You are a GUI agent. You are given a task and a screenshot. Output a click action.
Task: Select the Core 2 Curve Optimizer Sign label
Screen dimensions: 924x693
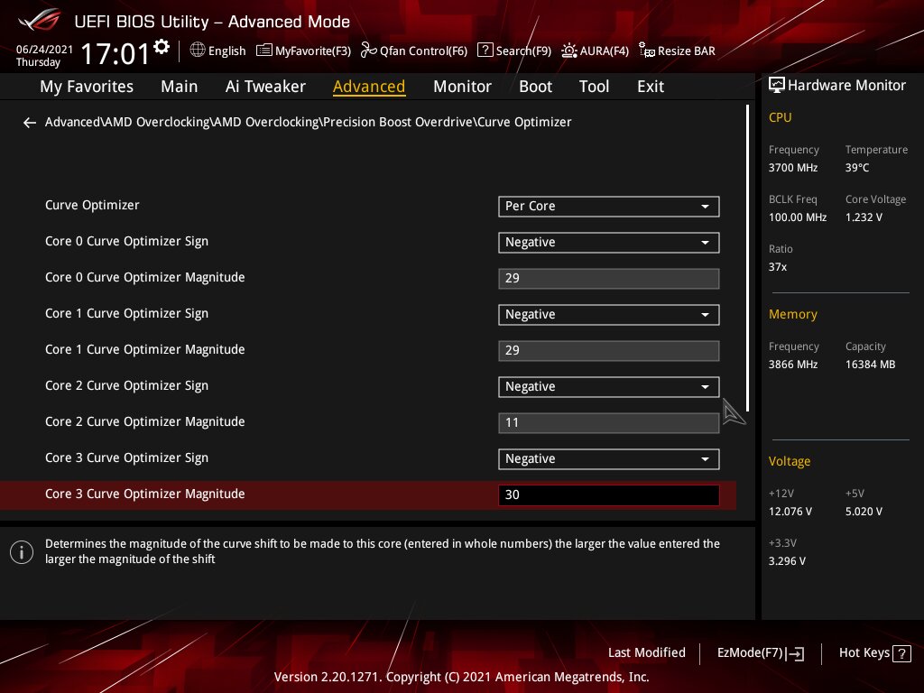point(126,386)
